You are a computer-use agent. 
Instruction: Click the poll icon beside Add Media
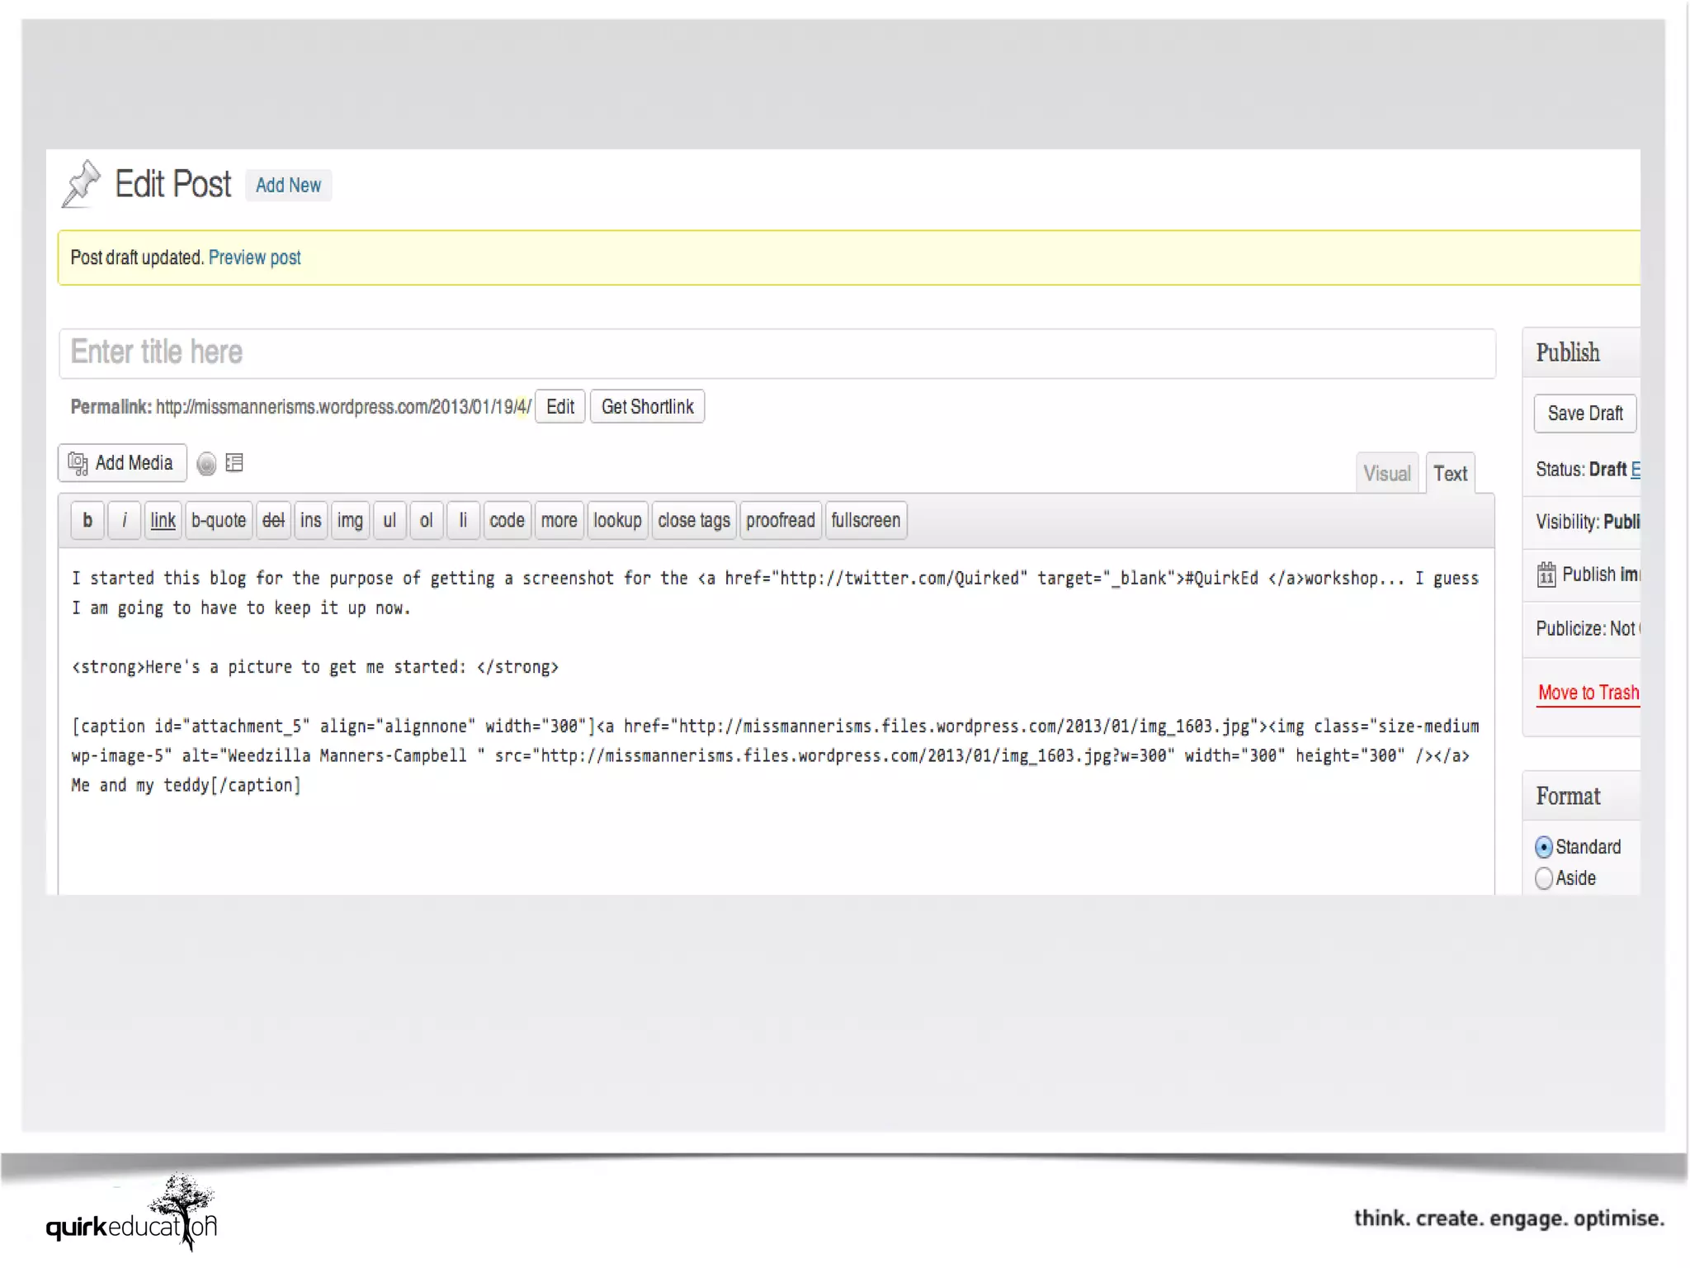click(206, 464)
